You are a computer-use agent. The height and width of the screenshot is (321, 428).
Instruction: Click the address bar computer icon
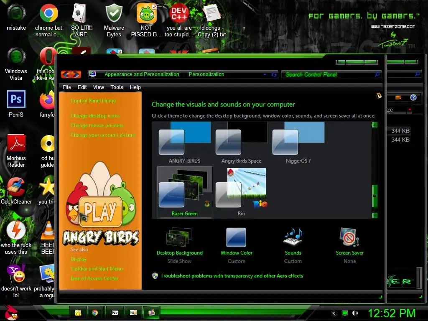point(93,74)
